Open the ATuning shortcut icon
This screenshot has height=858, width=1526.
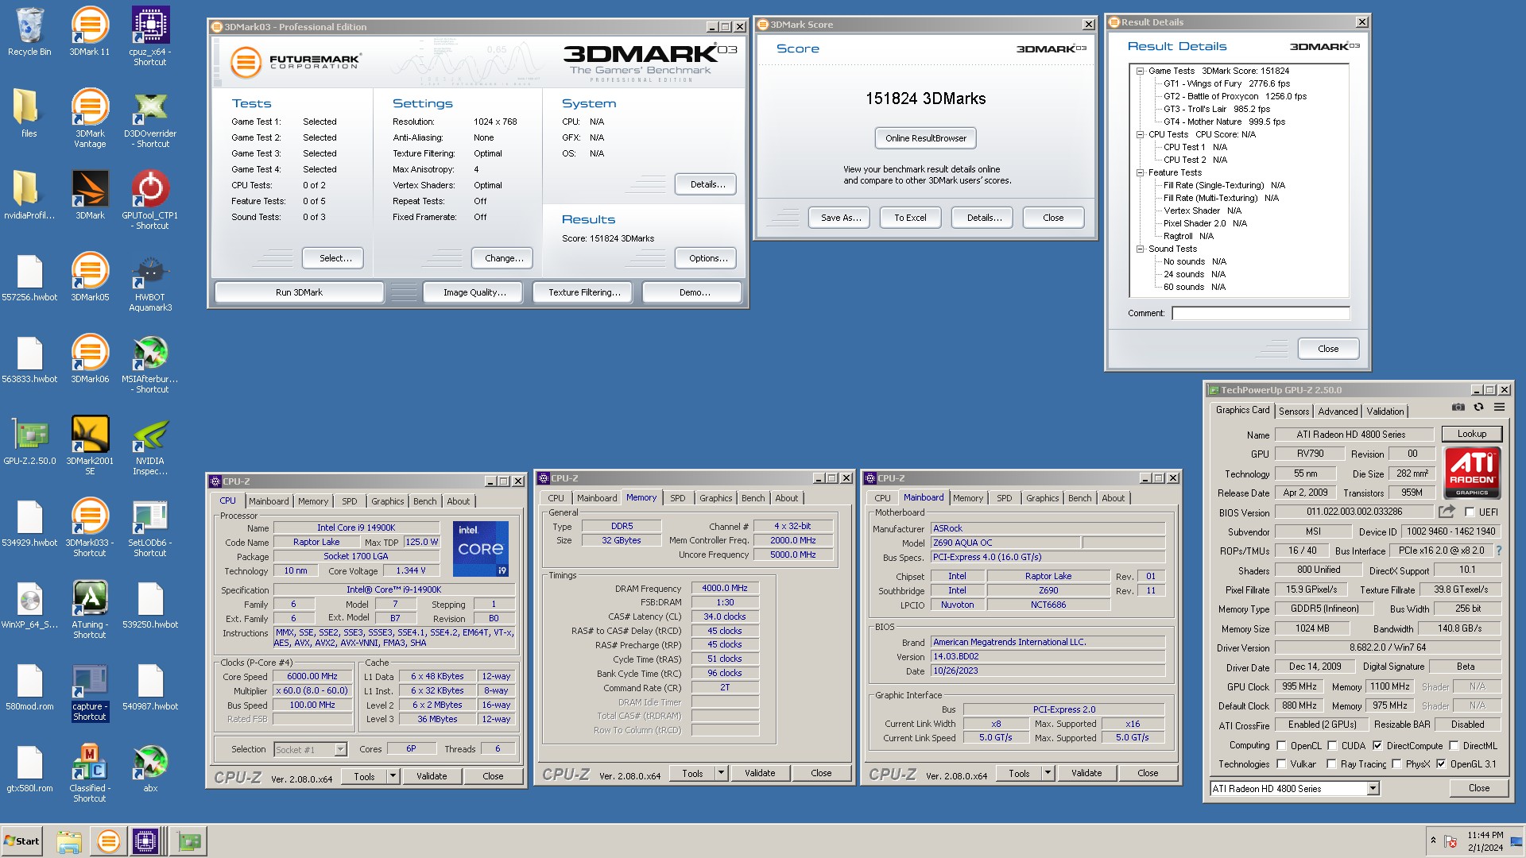90,609
